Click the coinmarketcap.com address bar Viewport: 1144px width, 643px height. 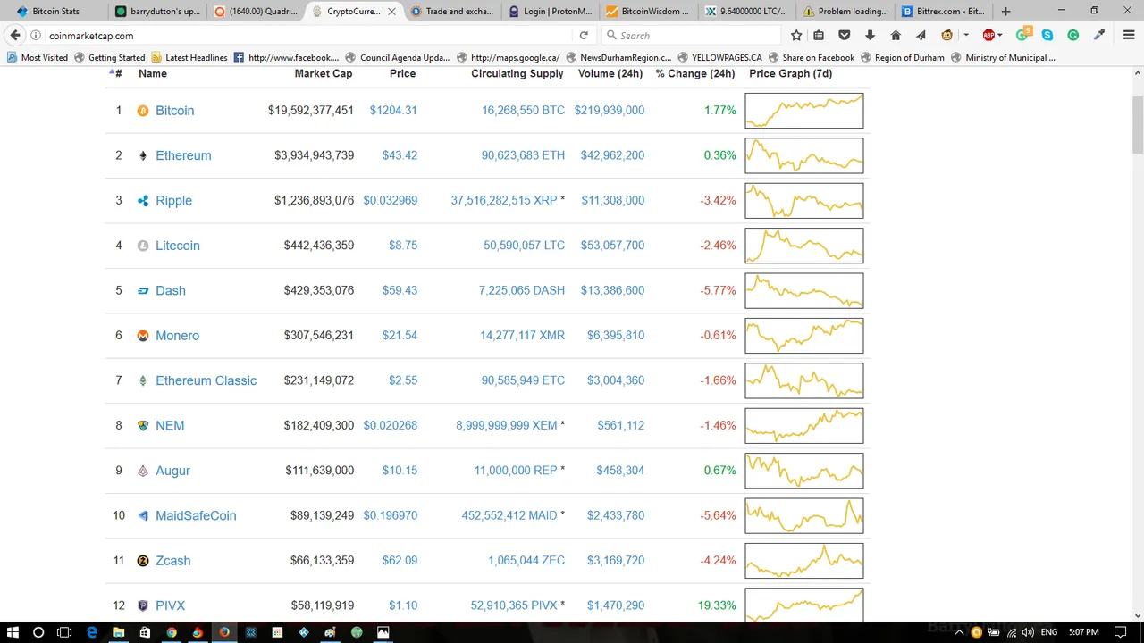tap(308, 36)
